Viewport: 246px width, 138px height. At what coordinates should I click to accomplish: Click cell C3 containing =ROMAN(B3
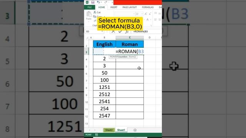[130, 51]
